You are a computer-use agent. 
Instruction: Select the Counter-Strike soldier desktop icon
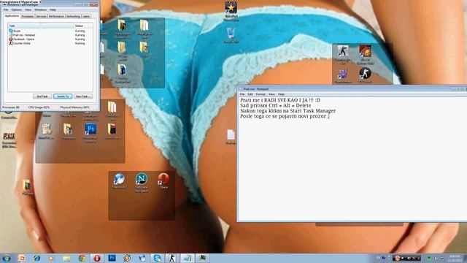343,51
